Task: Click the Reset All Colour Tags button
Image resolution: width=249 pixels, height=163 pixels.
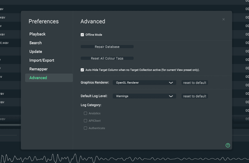Action: (x=107, y=58)
